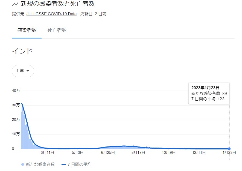Click the peak of the curve near 30万

pos(22,104)
